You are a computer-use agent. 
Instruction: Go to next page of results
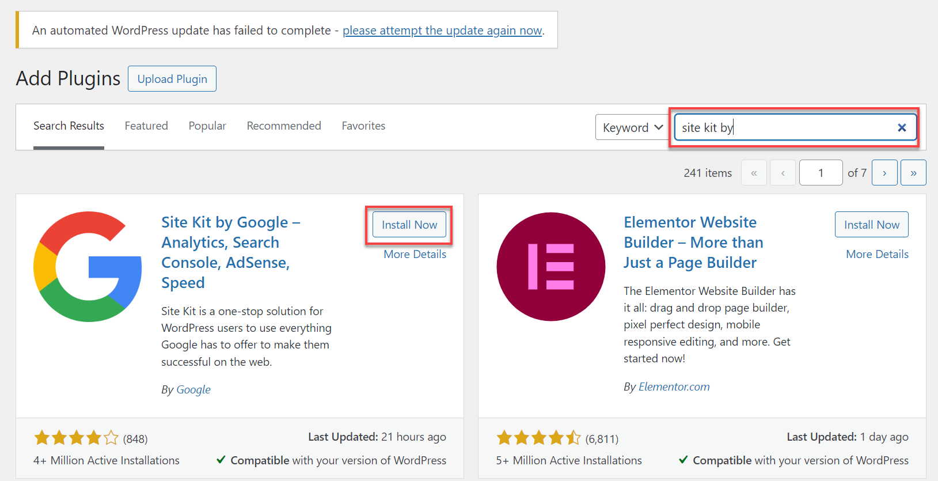(884, 173)
